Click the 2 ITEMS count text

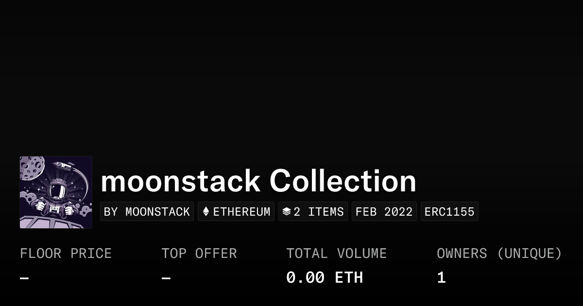[x=319, y=212]
